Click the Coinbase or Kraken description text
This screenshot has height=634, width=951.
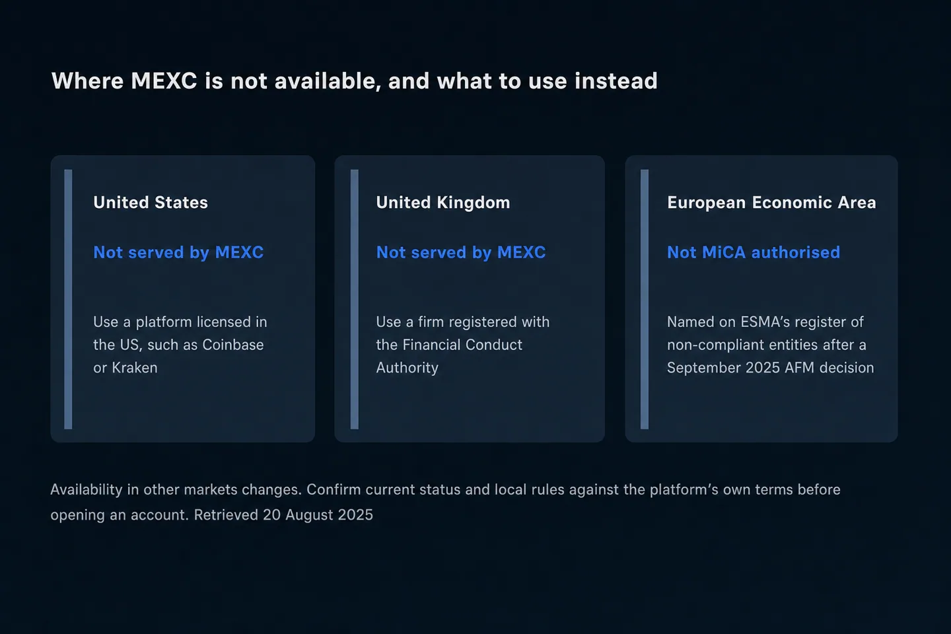click(x=180, y=345)
